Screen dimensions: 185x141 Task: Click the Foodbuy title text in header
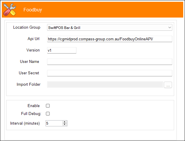pyautogui.click(x=33, y=10)
